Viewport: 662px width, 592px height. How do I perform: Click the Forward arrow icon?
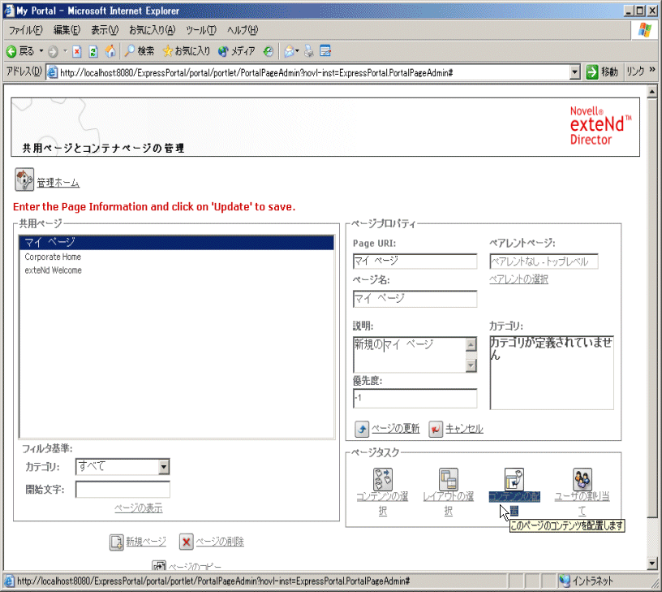click(x=53, y=51)
